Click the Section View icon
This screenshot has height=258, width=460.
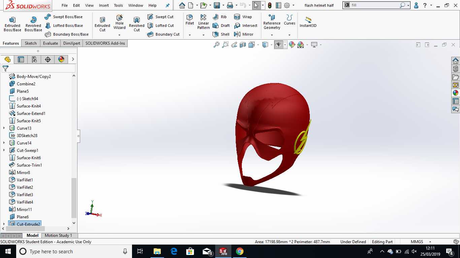click(x=243, y=45)
